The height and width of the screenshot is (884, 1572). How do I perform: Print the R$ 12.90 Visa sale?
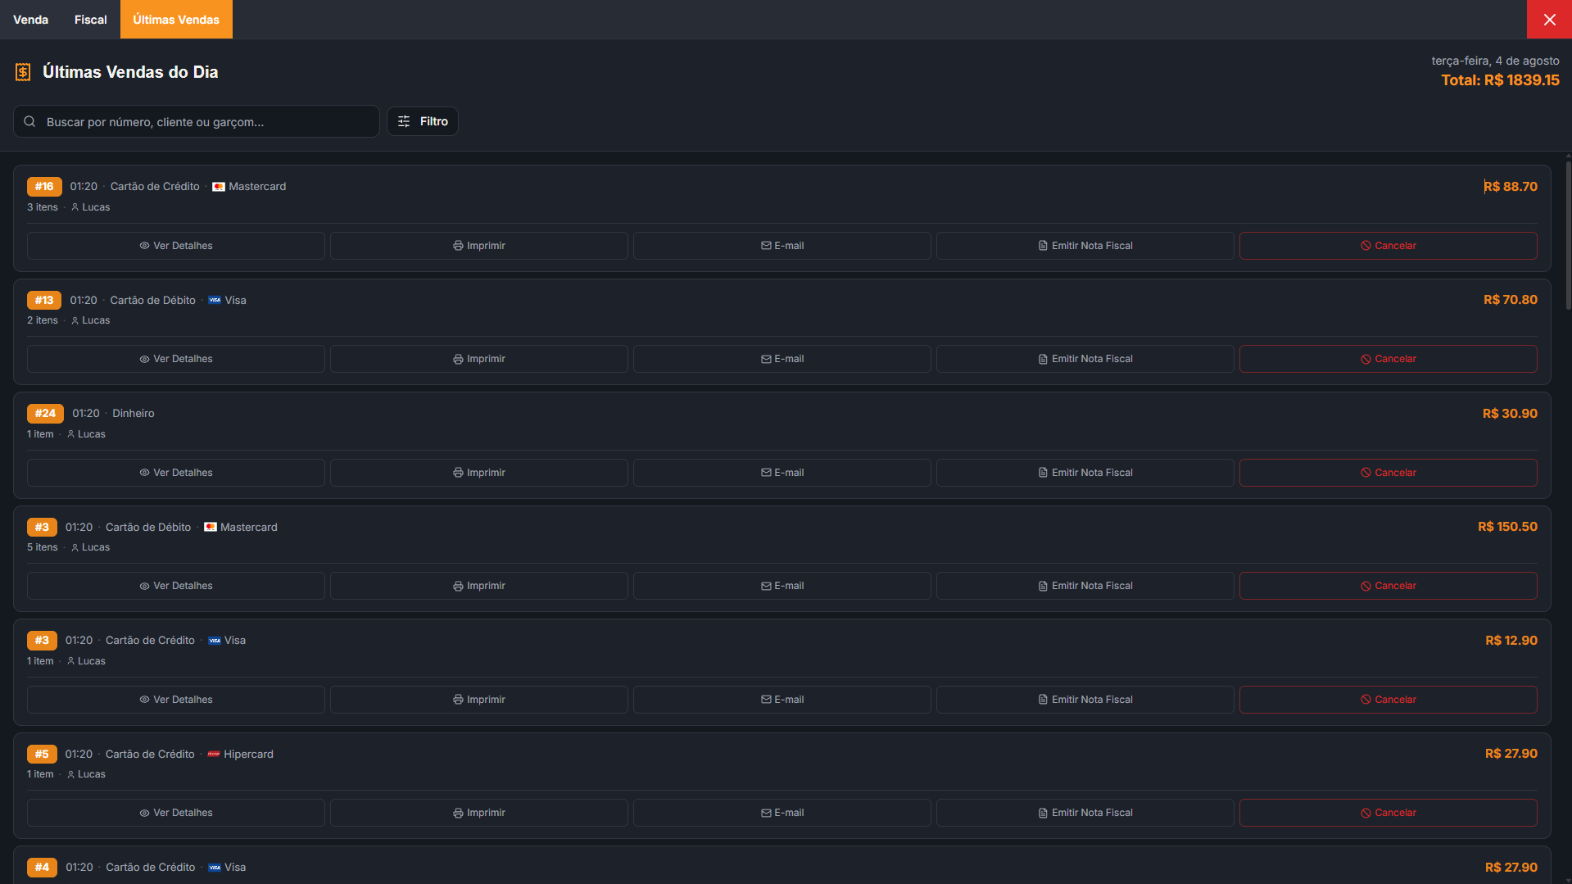pos(479,700)
